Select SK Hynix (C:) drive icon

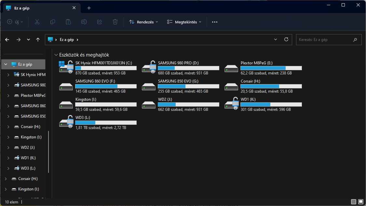[66, 67]
